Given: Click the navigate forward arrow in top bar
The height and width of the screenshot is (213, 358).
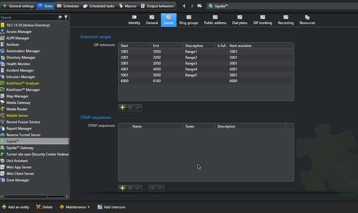Looking at the screenshot, I should tap(192, 6).
